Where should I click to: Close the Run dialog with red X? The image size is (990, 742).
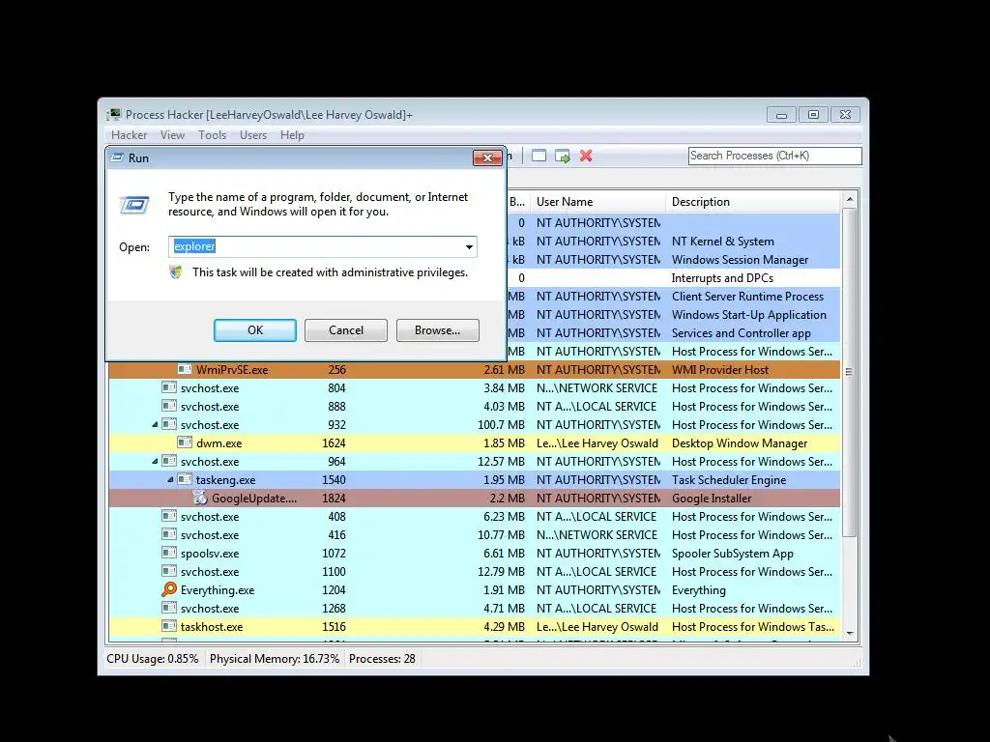[487, 157]
